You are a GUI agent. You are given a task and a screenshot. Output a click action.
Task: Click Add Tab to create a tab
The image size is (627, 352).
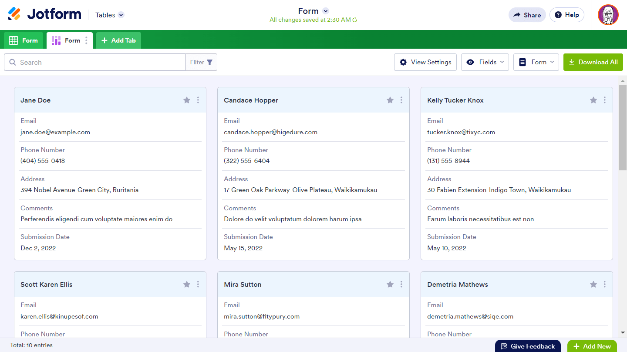point(118,40)
